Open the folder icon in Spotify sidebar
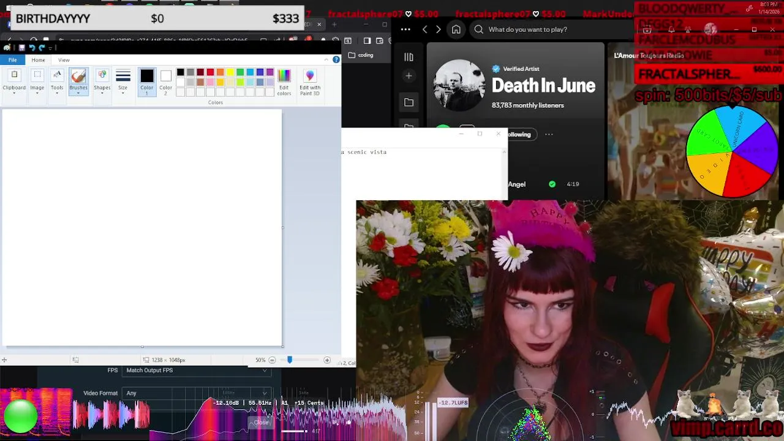This screenshot has height=441, width=784. pyautogui.click(x=409, y=102)
